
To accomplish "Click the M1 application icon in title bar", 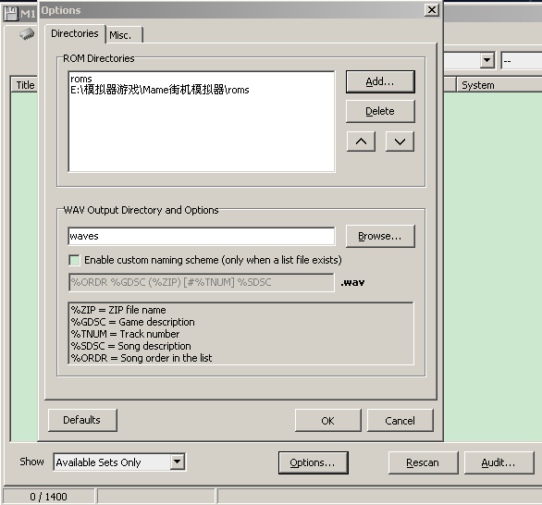I will point(11,14).
